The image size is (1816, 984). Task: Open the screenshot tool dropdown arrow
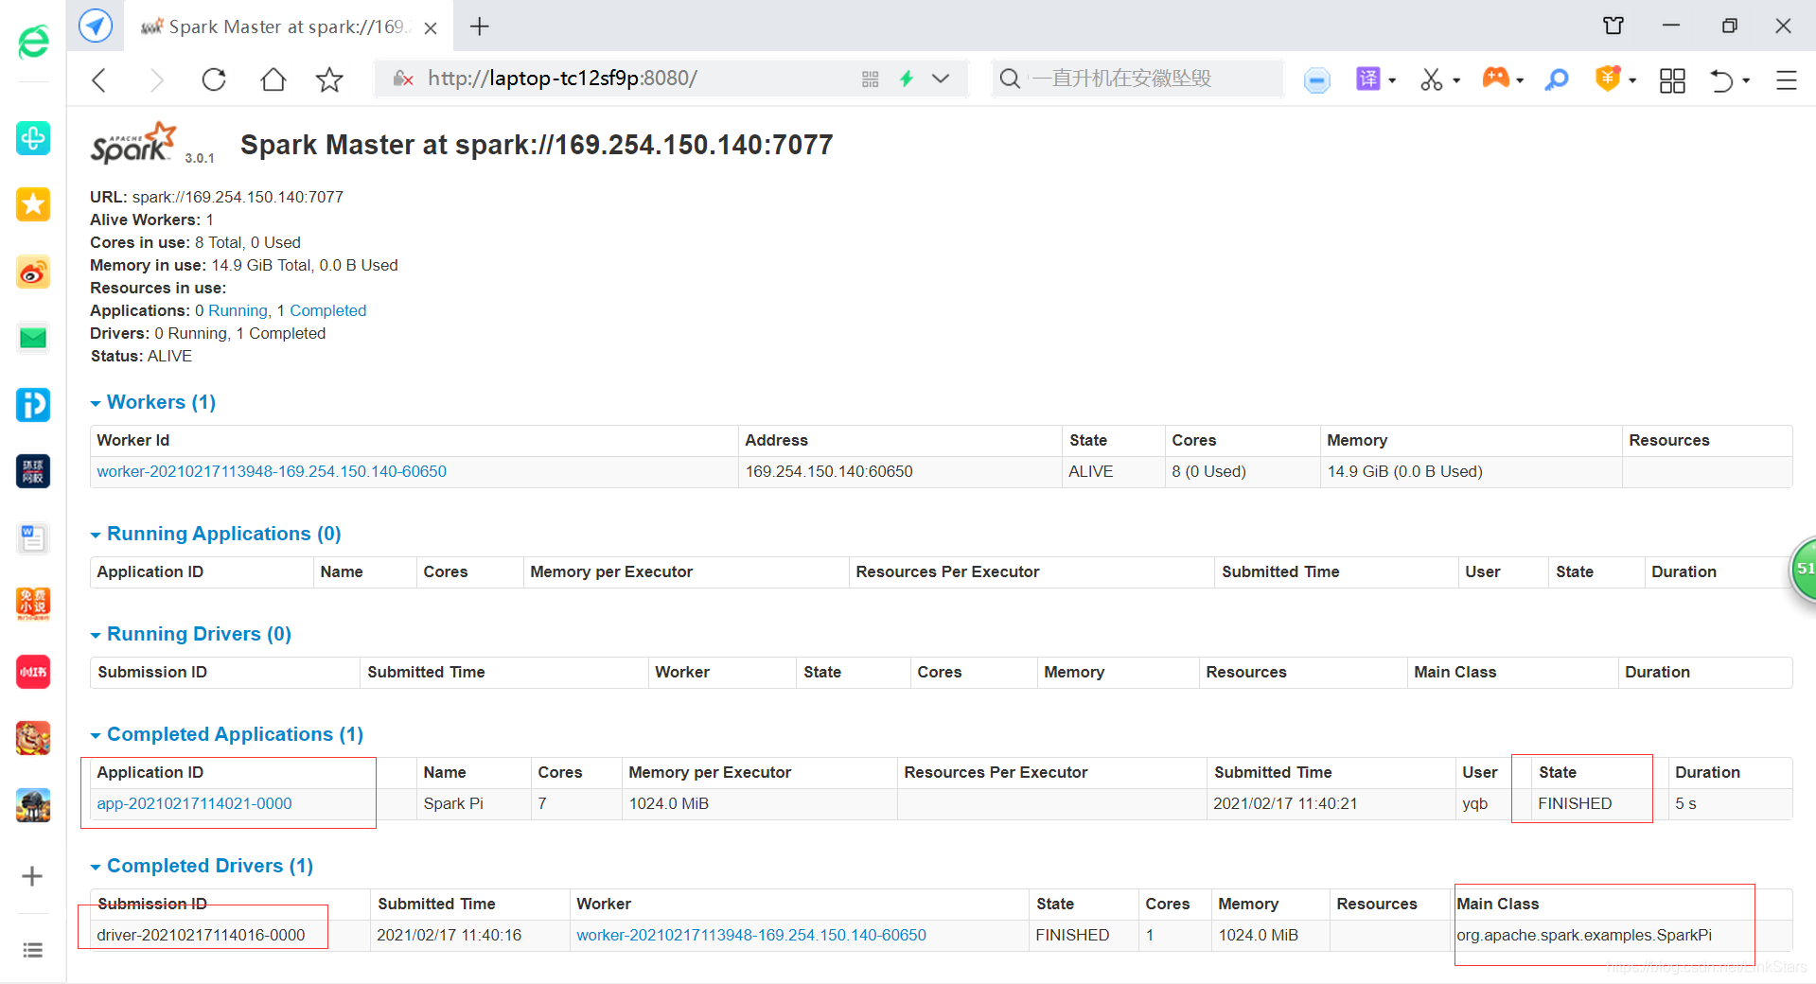1456,80
